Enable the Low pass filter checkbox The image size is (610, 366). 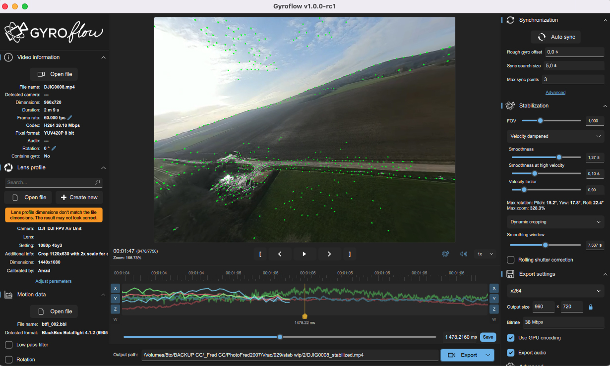click(8, 345)
